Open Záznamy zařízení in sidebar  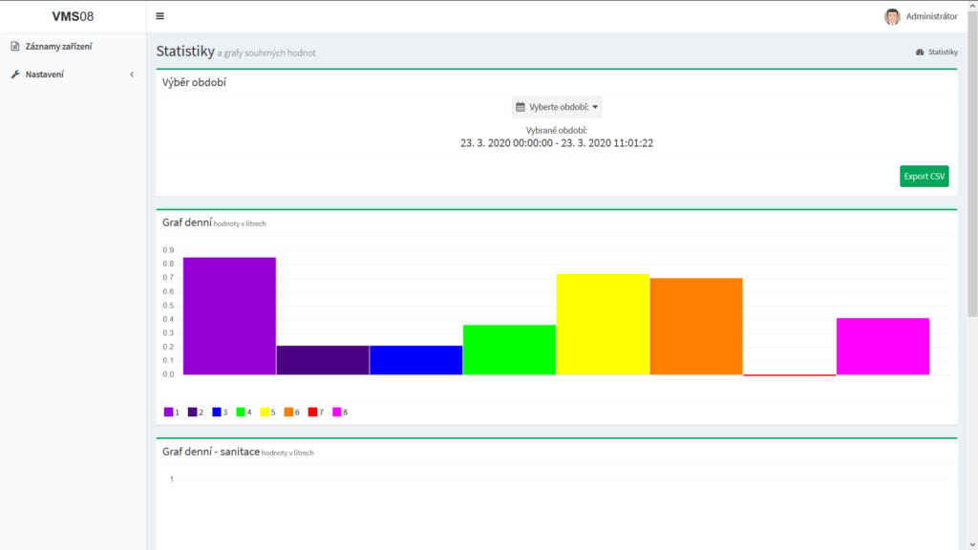click(58, 46)
